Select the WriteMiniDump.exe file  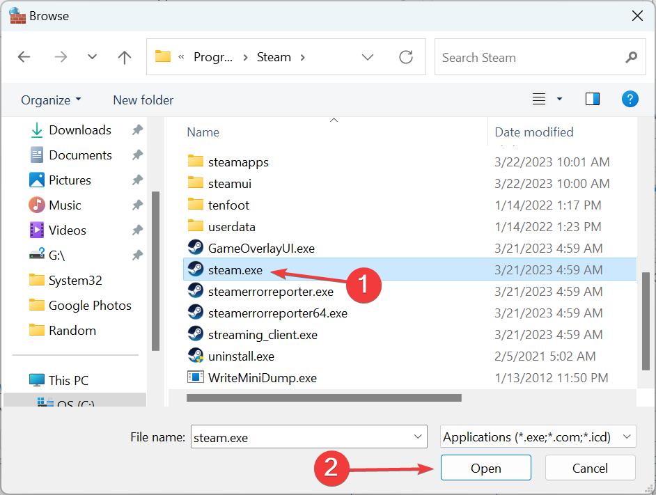coord(262,378)
